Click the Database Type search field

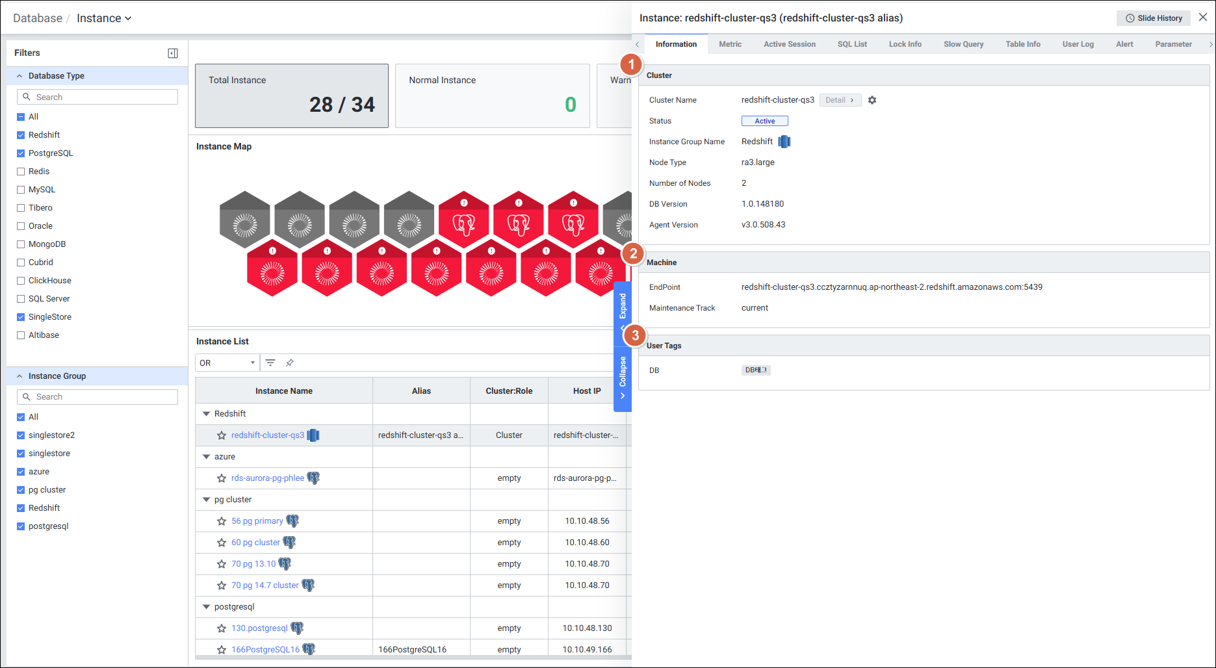point(97,97)
